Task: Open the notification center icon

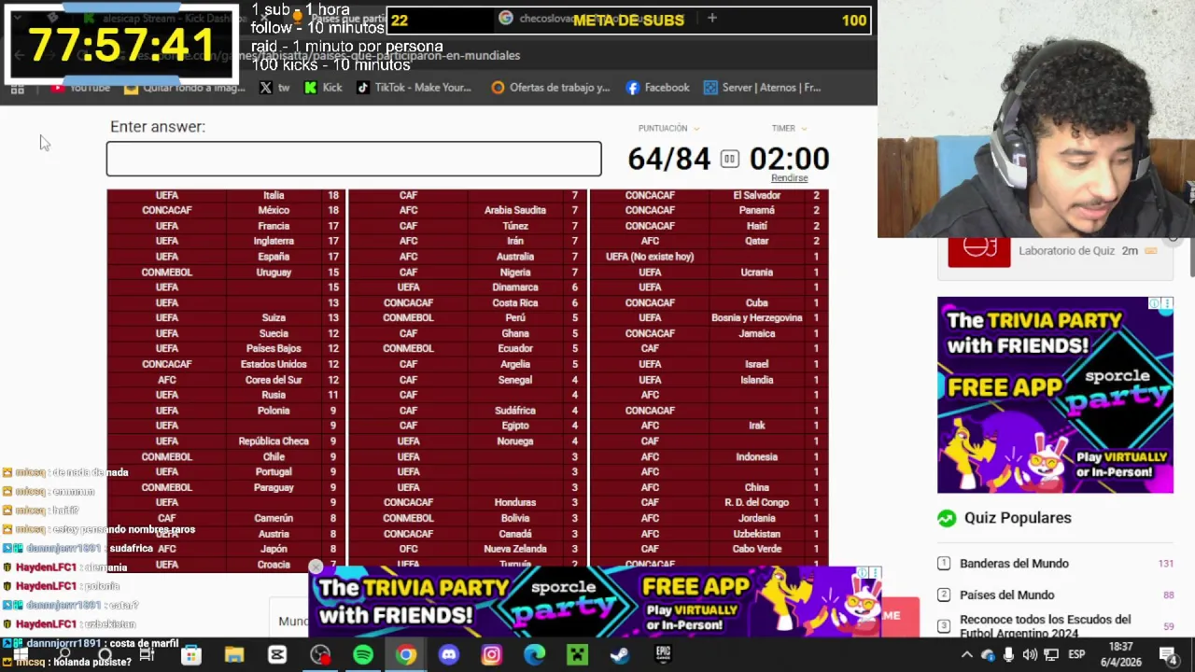Action: [x=1167, y=655]
